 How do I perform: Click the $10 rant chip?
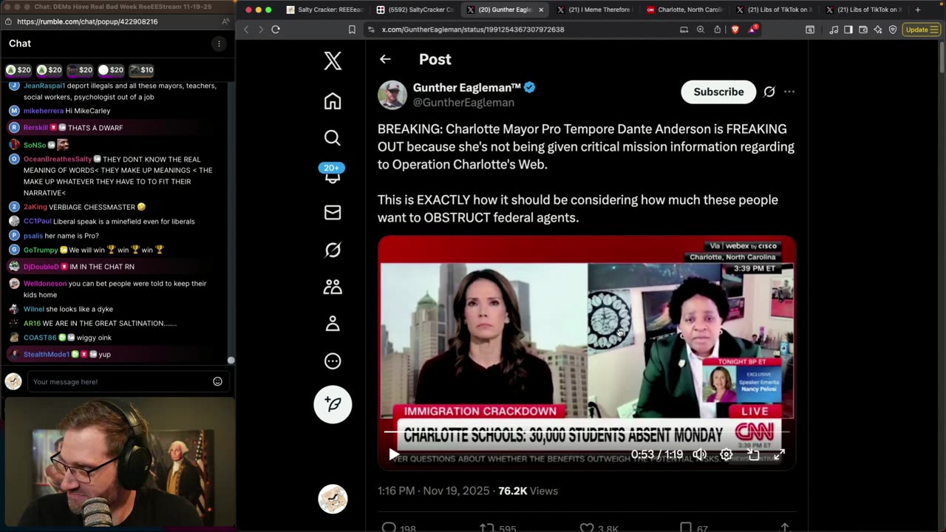[141, 70]
